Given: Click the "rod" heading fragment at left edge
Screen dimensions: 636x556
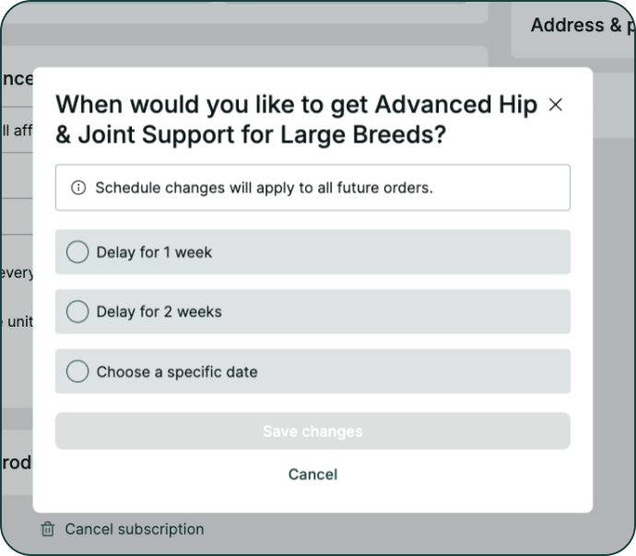Looking at the screenshot, I should tap(17, 462).
